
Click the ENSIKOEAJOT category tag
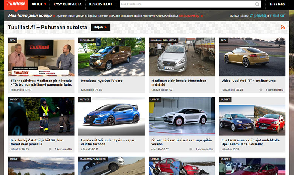87,40
